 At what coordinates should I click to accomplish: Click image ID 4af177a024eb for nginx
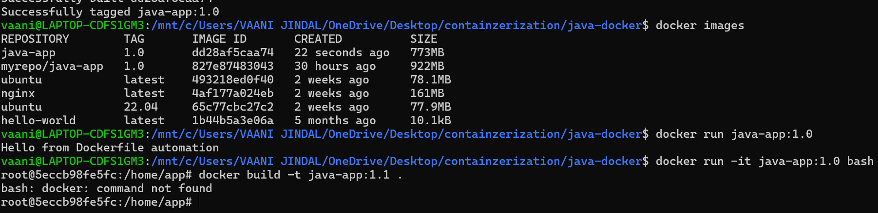coord(232,93)
